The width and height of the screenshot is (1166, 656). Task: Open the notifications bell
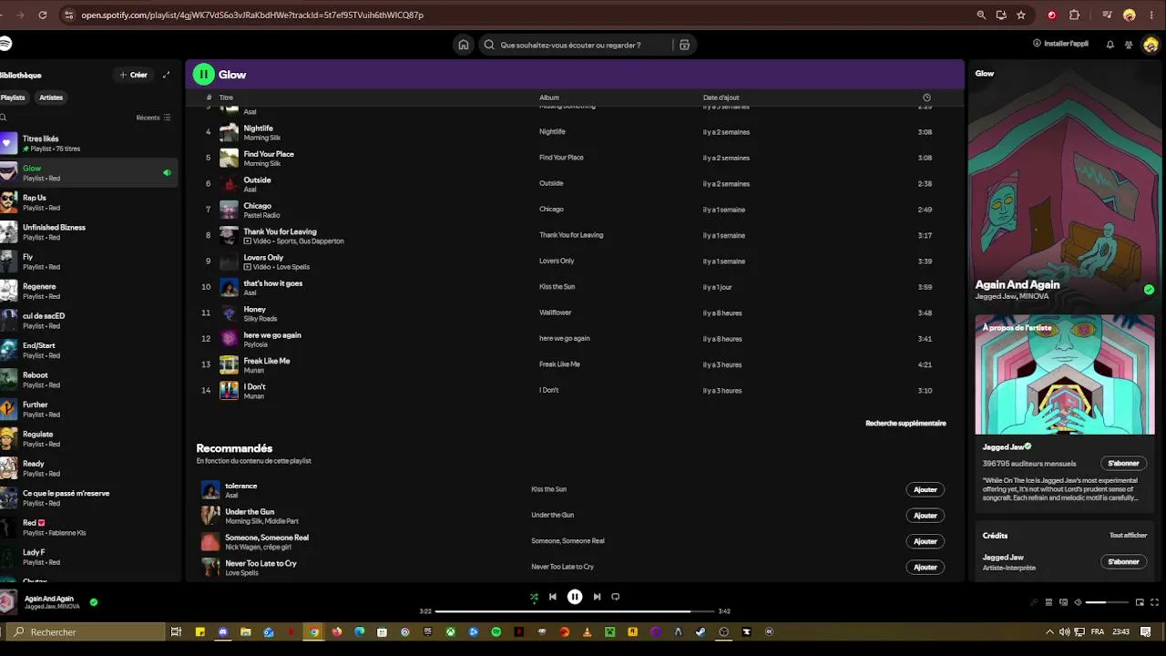pos(1110,45)
